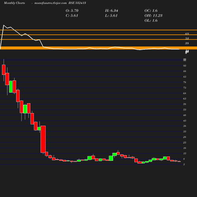197x197 pixels.
Task: Click the 58 price axis label
Action: click(x=185, y=104)
